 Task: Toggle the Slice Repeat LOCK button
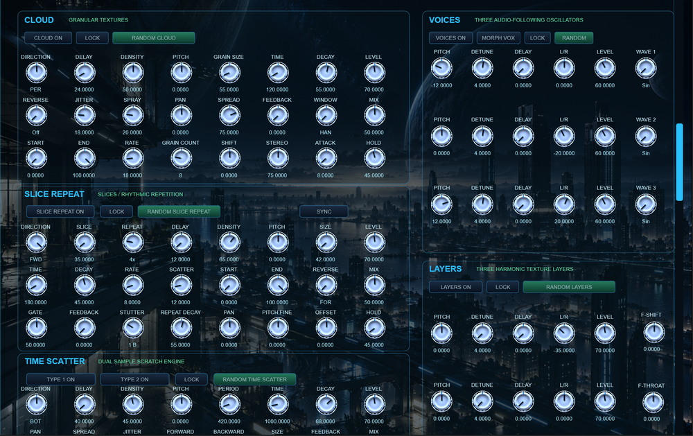click(116, 212)
